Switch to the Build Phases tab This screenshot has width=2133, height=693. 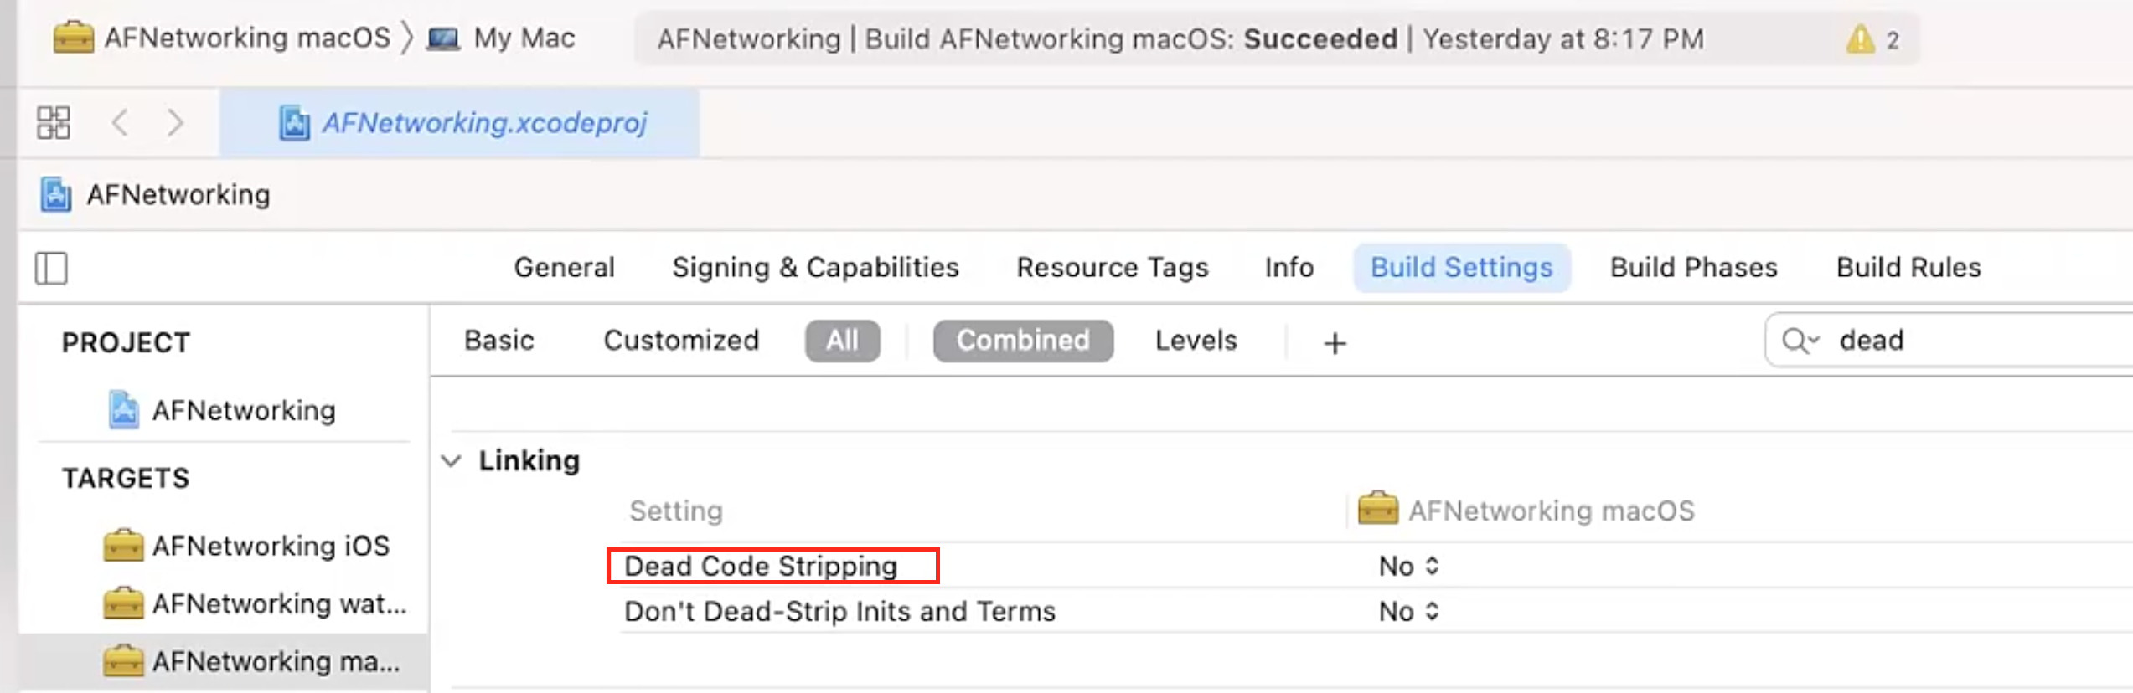(x=1693, y=268)
